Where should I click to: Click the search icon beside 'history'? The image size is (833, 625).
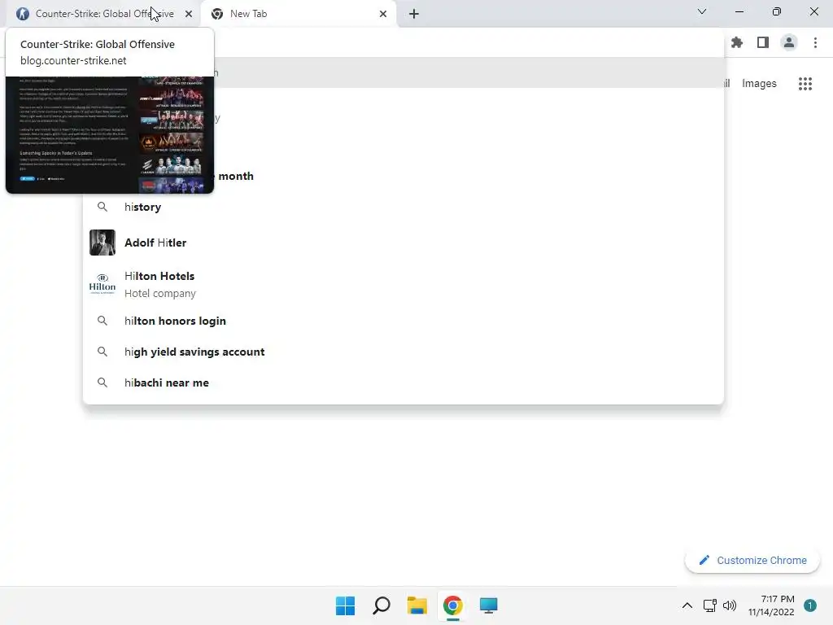click(102, 207)
